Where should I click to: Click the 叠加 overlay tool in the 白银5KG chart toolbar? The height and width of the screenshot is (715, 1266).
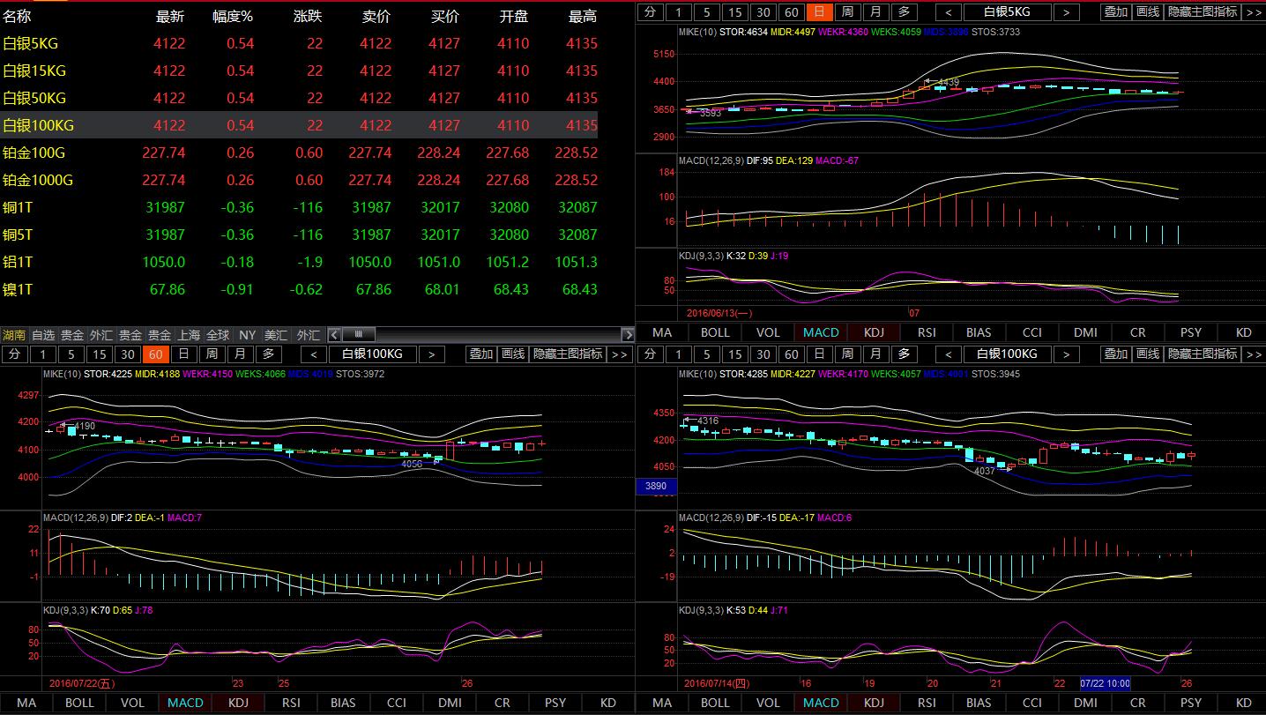click(x=1115, y=11)
